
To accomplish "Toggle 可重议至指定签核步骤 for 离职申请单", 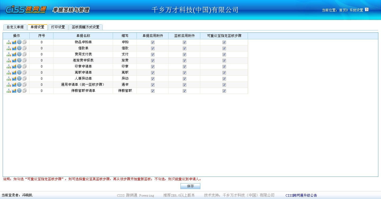I will coord(224,73).
